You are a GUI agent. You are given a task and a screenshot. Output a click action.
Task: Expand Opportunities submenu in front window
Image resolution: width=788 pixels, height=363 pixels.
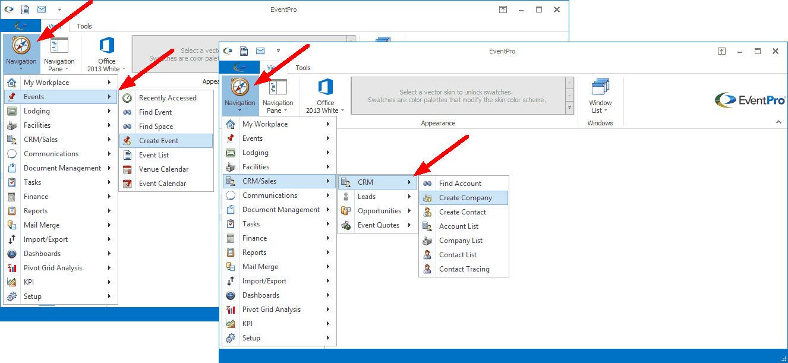[x=377, y=211]
